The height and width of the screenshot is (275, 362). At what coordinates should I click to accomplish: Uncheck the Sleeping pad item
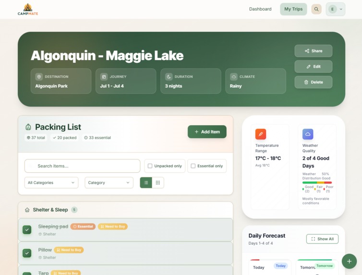coord(27,230)
